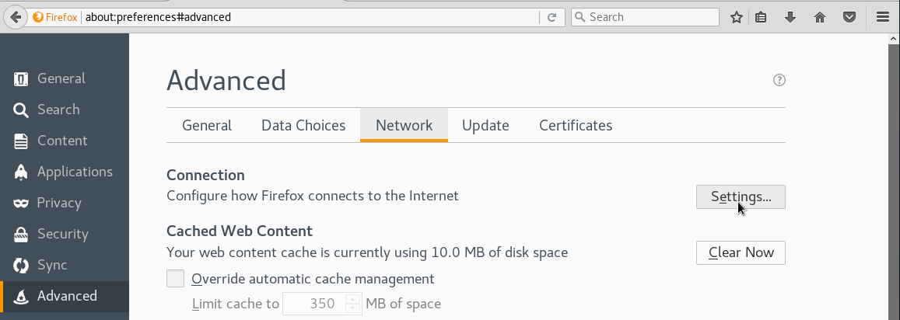This screenshot has height=320, width=900.
Task: Bookmark this page with the star icon
Action: 737,17
